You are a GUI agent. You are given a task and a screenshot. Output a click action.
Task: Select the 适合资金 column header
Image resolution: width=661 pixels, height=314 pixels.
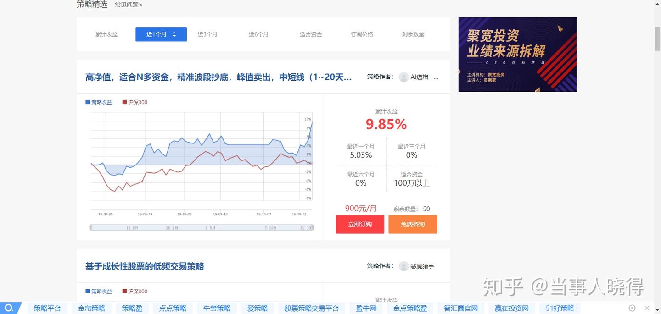click(x=310, y=34)
